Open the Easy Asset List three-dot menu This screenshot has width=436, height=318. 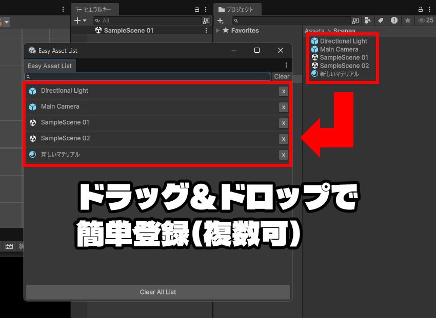(x=286, y=65)
